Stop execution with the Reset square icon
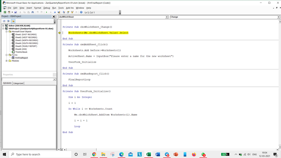 tap(55, 12)
